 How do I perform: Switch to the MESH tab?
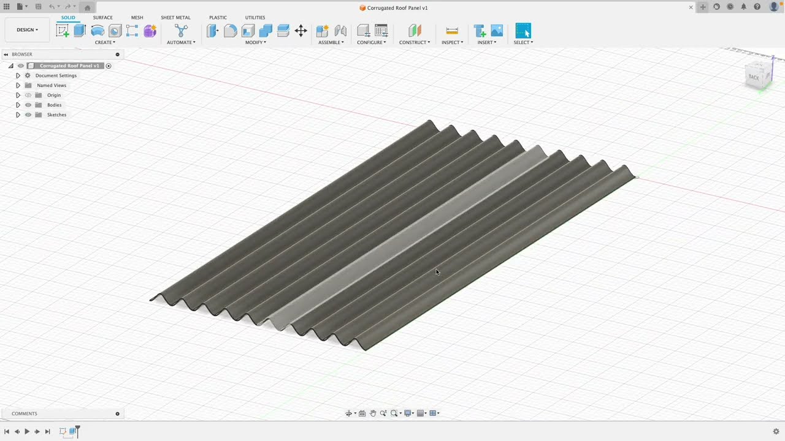(x=137, y=18)
